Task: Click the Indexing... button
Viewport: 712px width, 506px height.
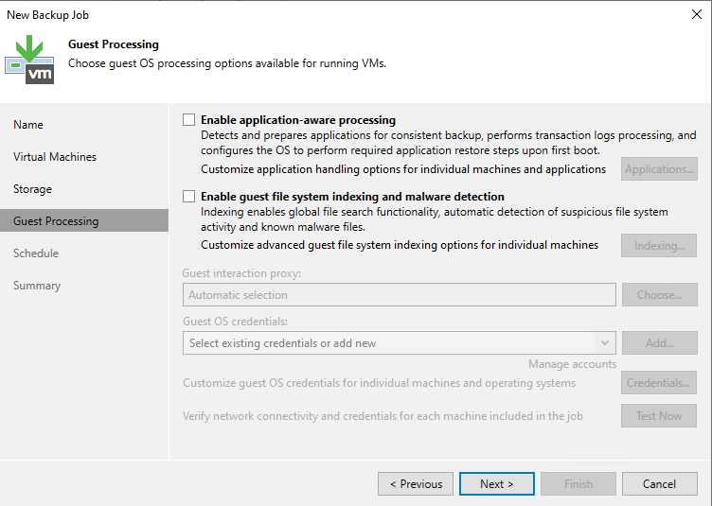Action: pos(659,245)
